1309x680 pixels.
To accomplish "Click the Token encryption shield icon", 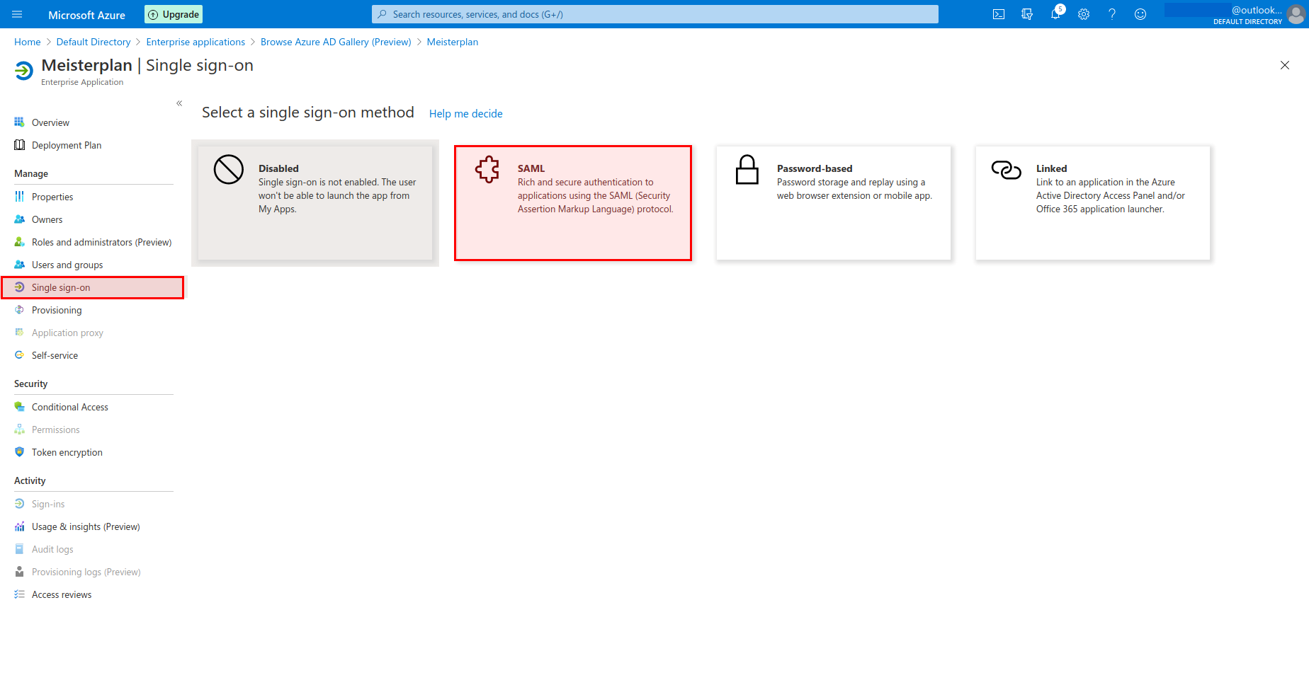I will [x=19, y=452].
